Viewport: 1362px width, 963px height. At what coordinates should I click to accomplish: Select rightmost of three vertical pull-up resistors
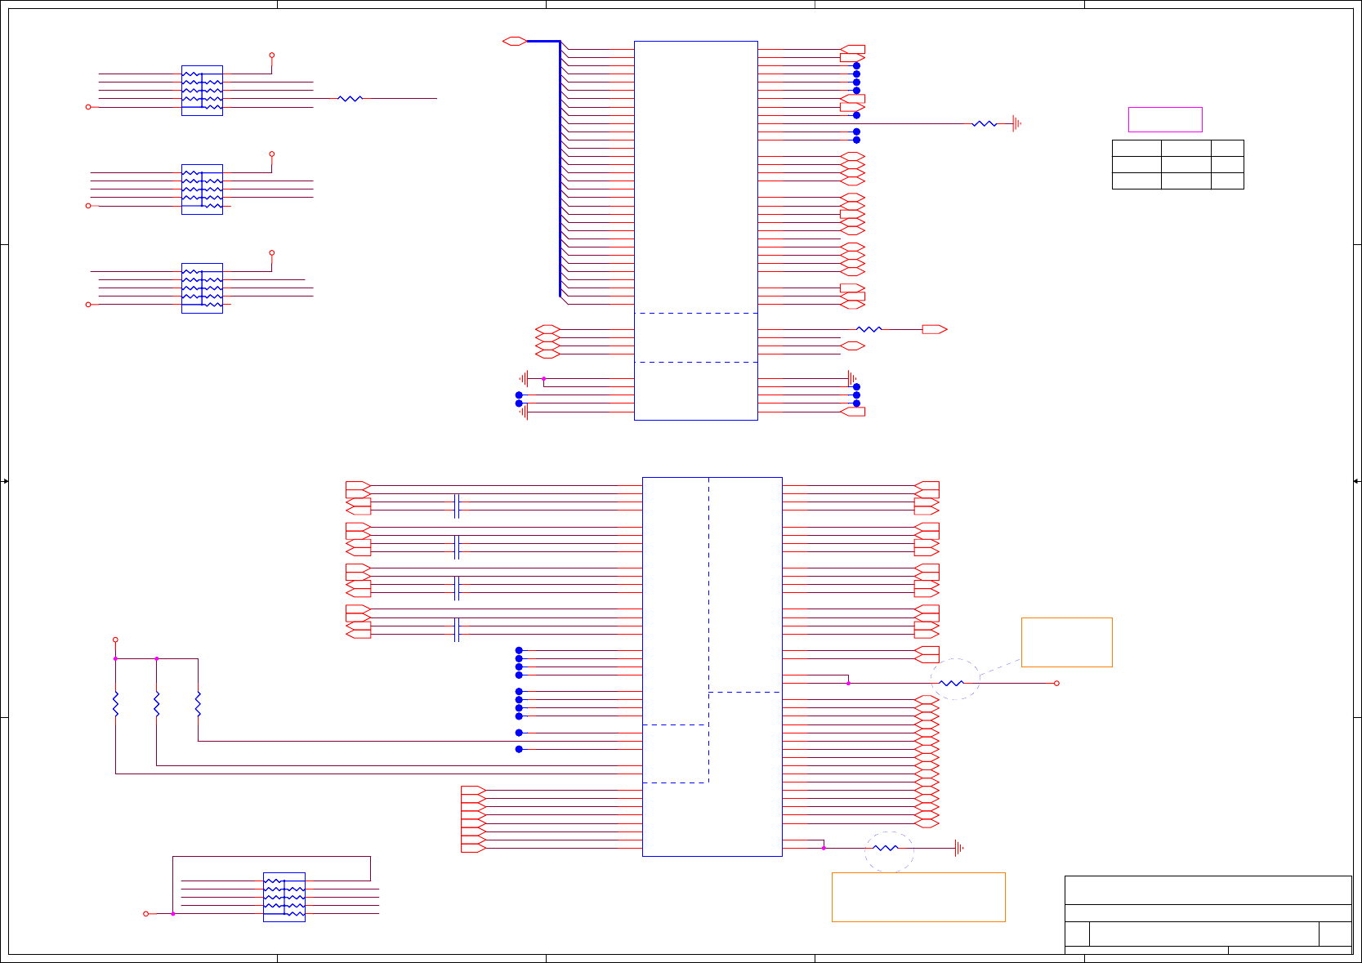pyautogui.click(x=198, y=704)
